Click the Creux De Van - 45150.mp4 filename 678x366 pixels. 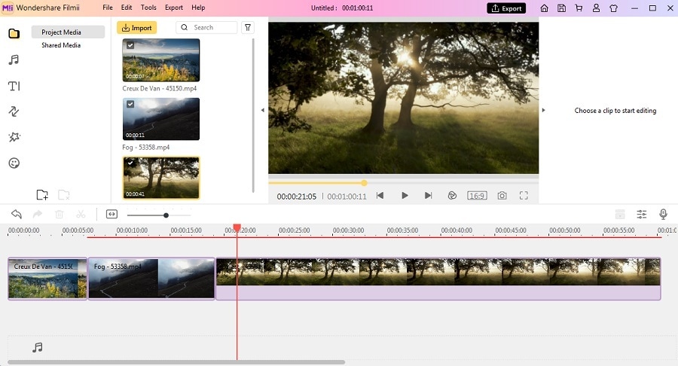[160, 88]
